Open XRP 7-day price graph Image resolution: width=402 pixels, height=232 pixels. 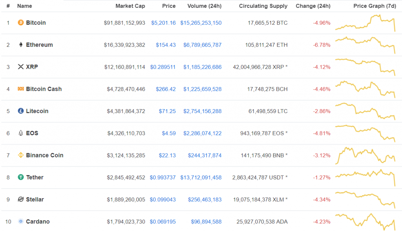pos(365,67)
